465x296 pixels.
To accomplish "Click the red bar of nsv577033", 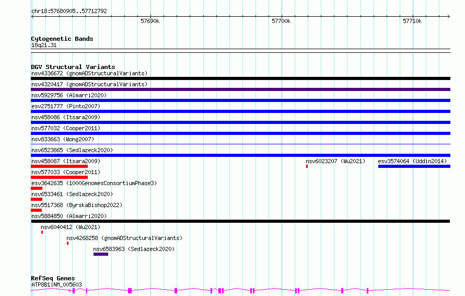I will click(60, 177).
